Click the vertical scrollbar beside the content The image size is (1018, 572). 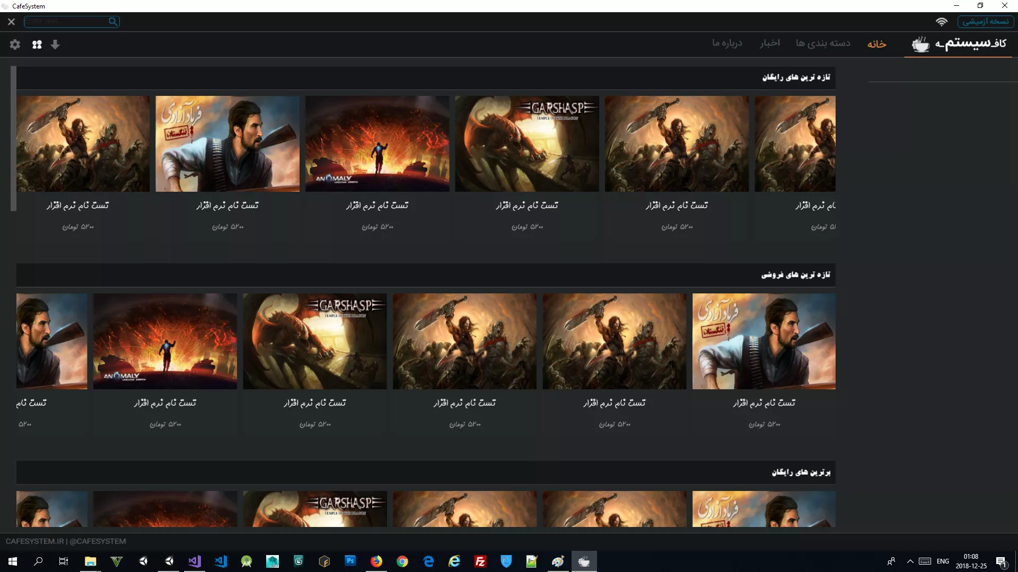tap(13, 139)
